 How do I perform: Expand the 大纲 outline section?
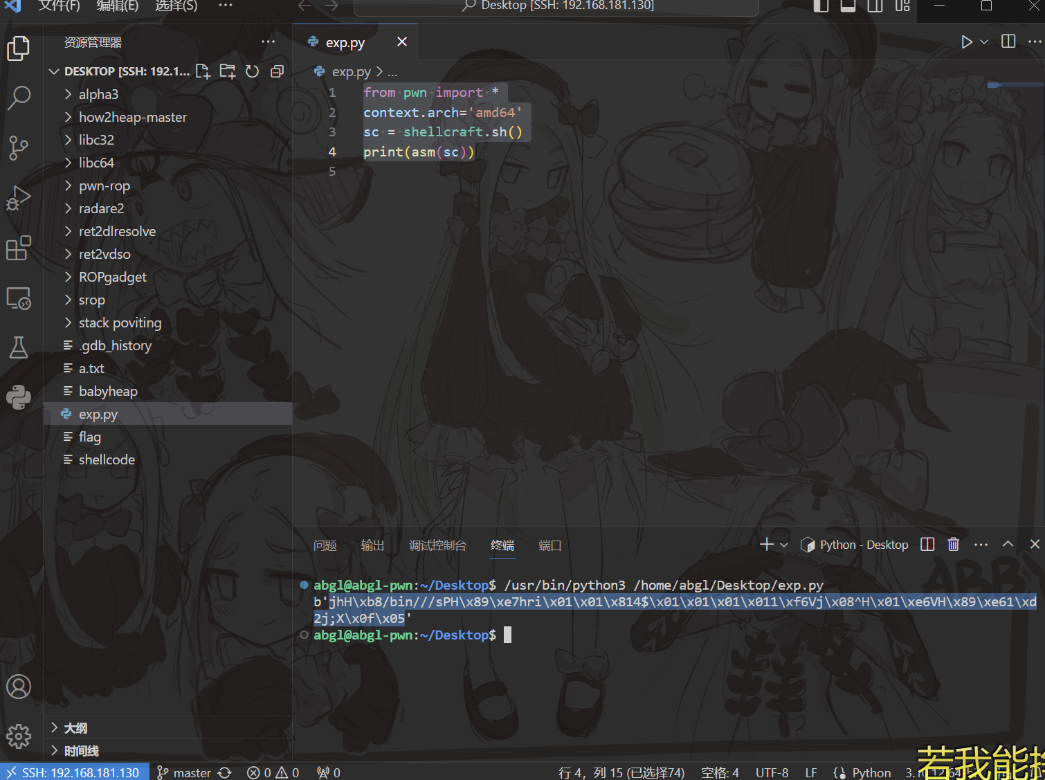pos(75,728)
